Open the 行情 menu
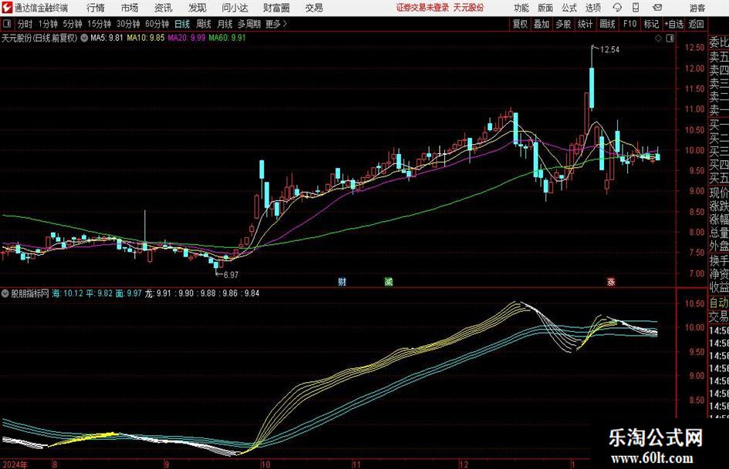Image resolution: width=729 pixels, height=469 pixels. pyautogui.click(x=96, y=8)
